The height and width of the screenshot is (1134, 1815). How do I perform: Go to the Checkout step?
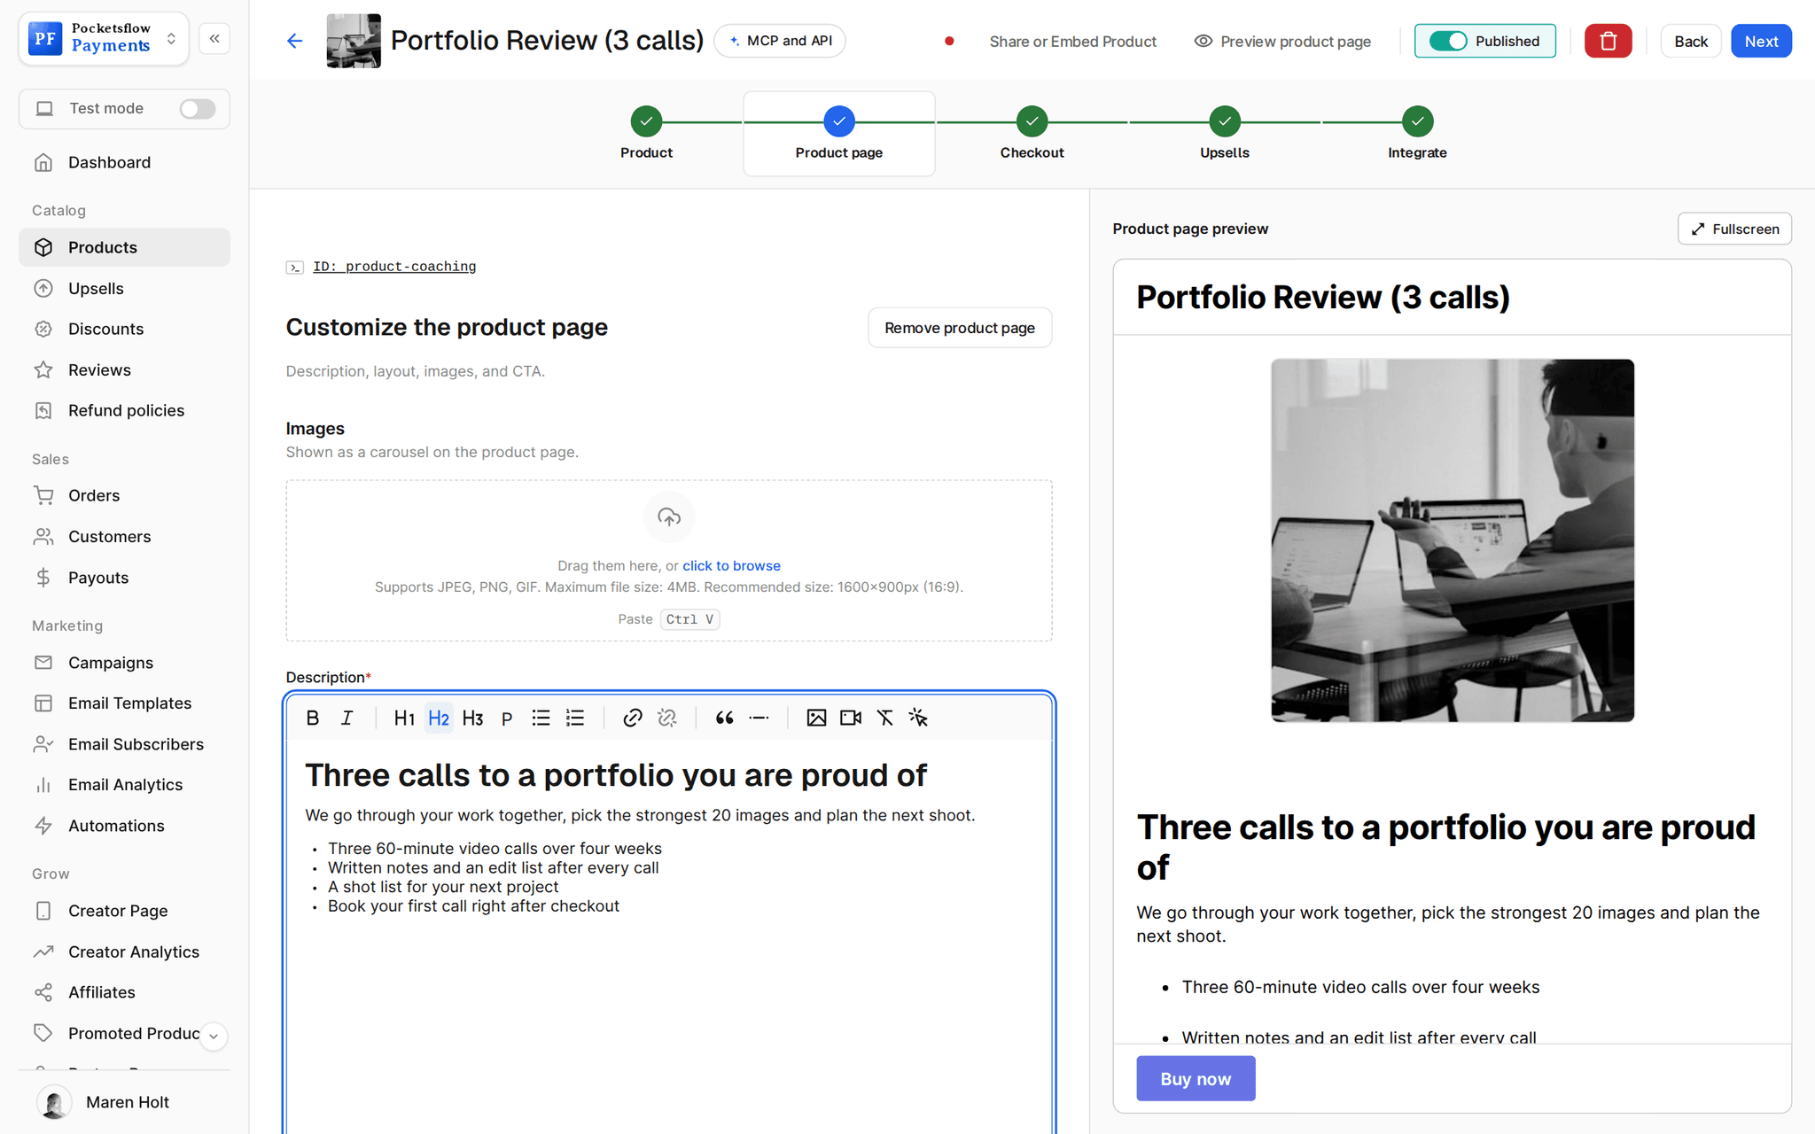coord(1032,133)
